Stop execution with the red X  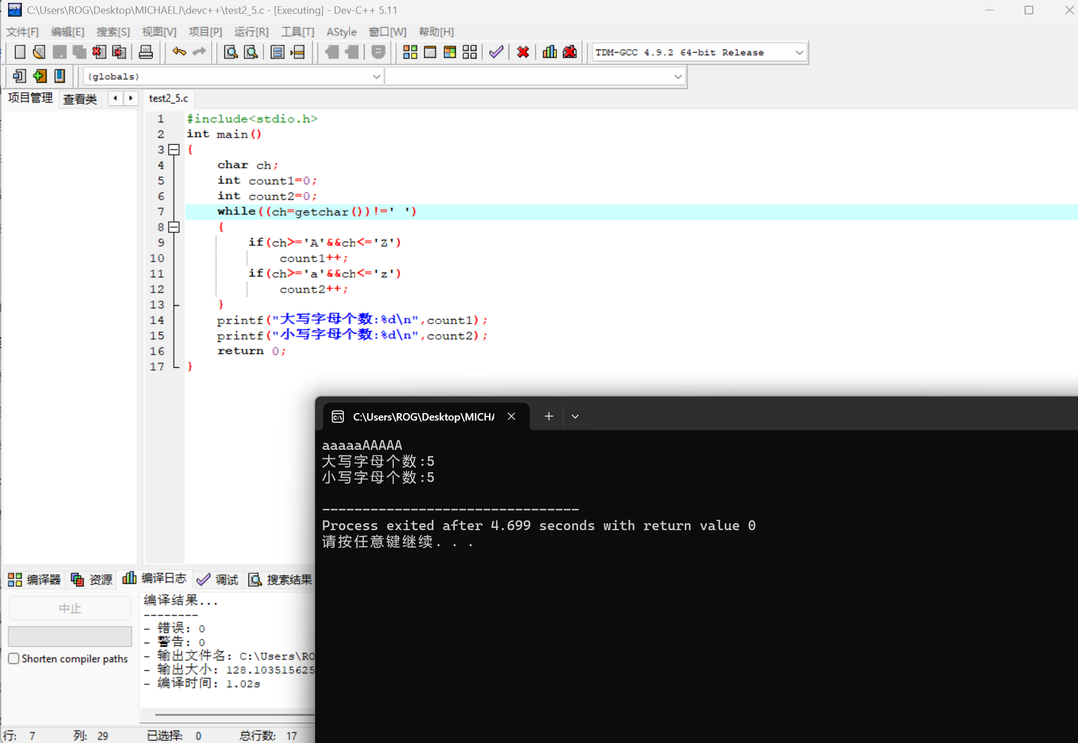point(523,52)
